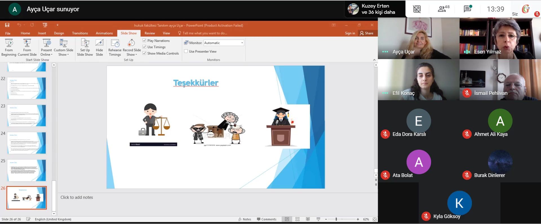Image resolution: width=541 pixels, height=224 pixels.
Task: Show the participants list icon
Action: coord(443,9)
